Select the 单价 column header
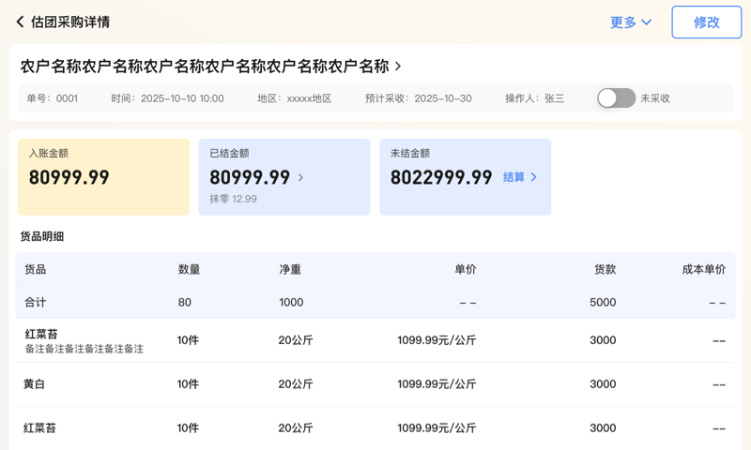Viewport: 751px width, 450px height. pos(465,270)
